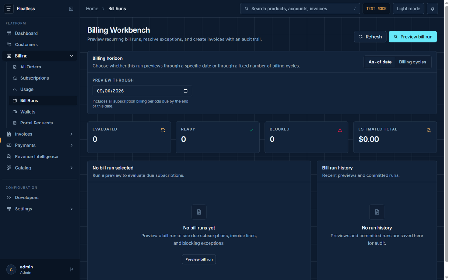Open the Developers section

(x=40, y=198)
